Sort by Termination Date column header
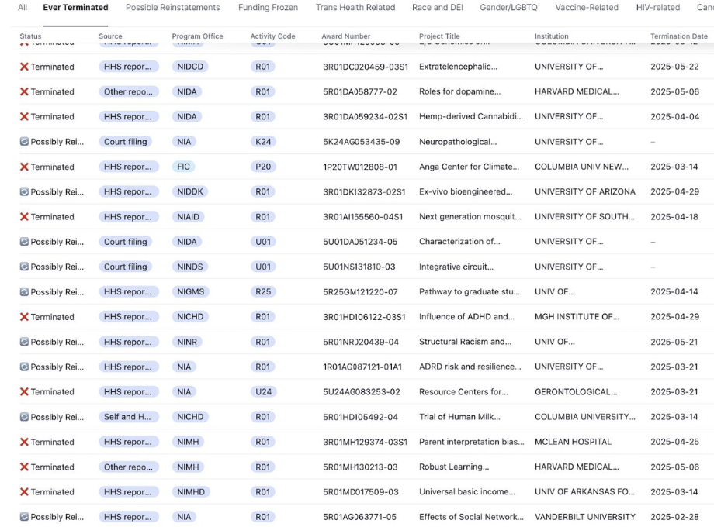Screen dimensions: 714x527 pos(679,36)
